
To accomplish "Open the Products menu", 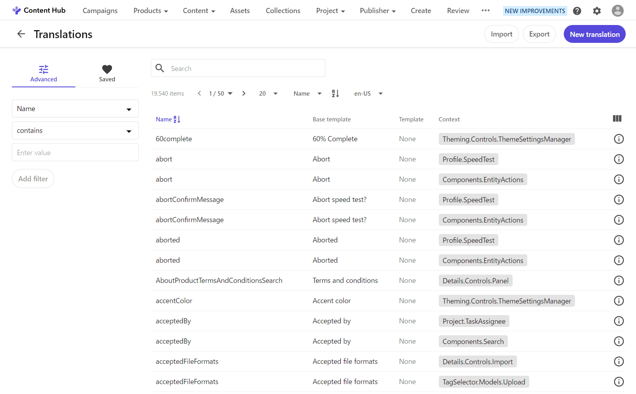I will [150, 11].
